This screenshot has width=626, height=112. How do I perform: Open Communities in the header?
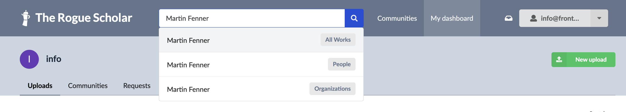397,18
